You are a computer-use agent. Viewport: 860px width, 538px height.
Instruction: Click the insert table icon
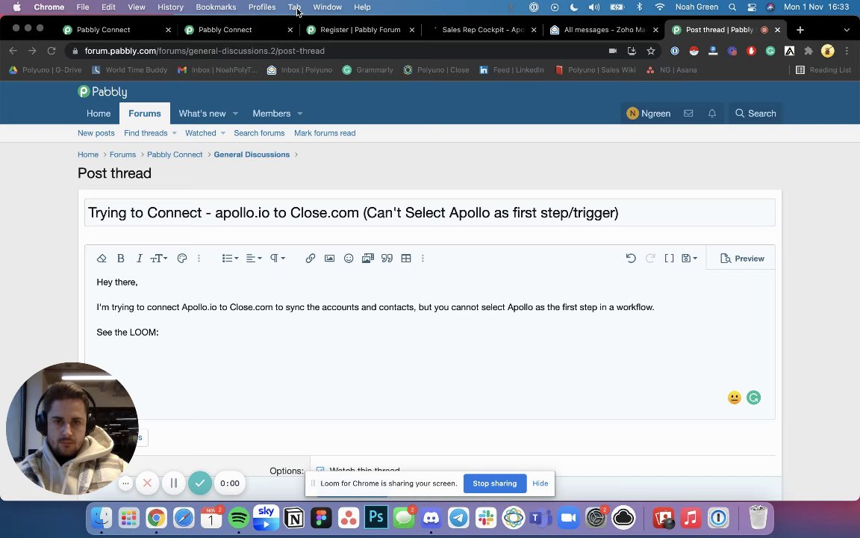coord(406,258)
